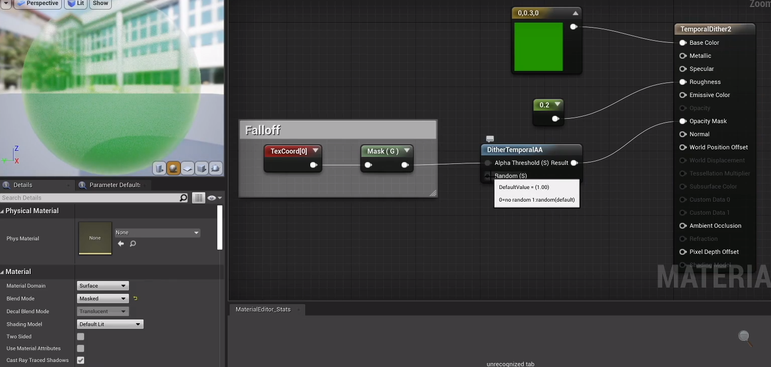The width and height of the screenshot is (771, 367).
Task: Click yellow reset arrow next to Blend Mode
Action: coord(135,298)
